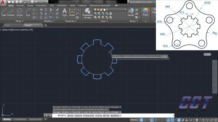Open the Círculo options dropdown arrow

coord(20,17)
